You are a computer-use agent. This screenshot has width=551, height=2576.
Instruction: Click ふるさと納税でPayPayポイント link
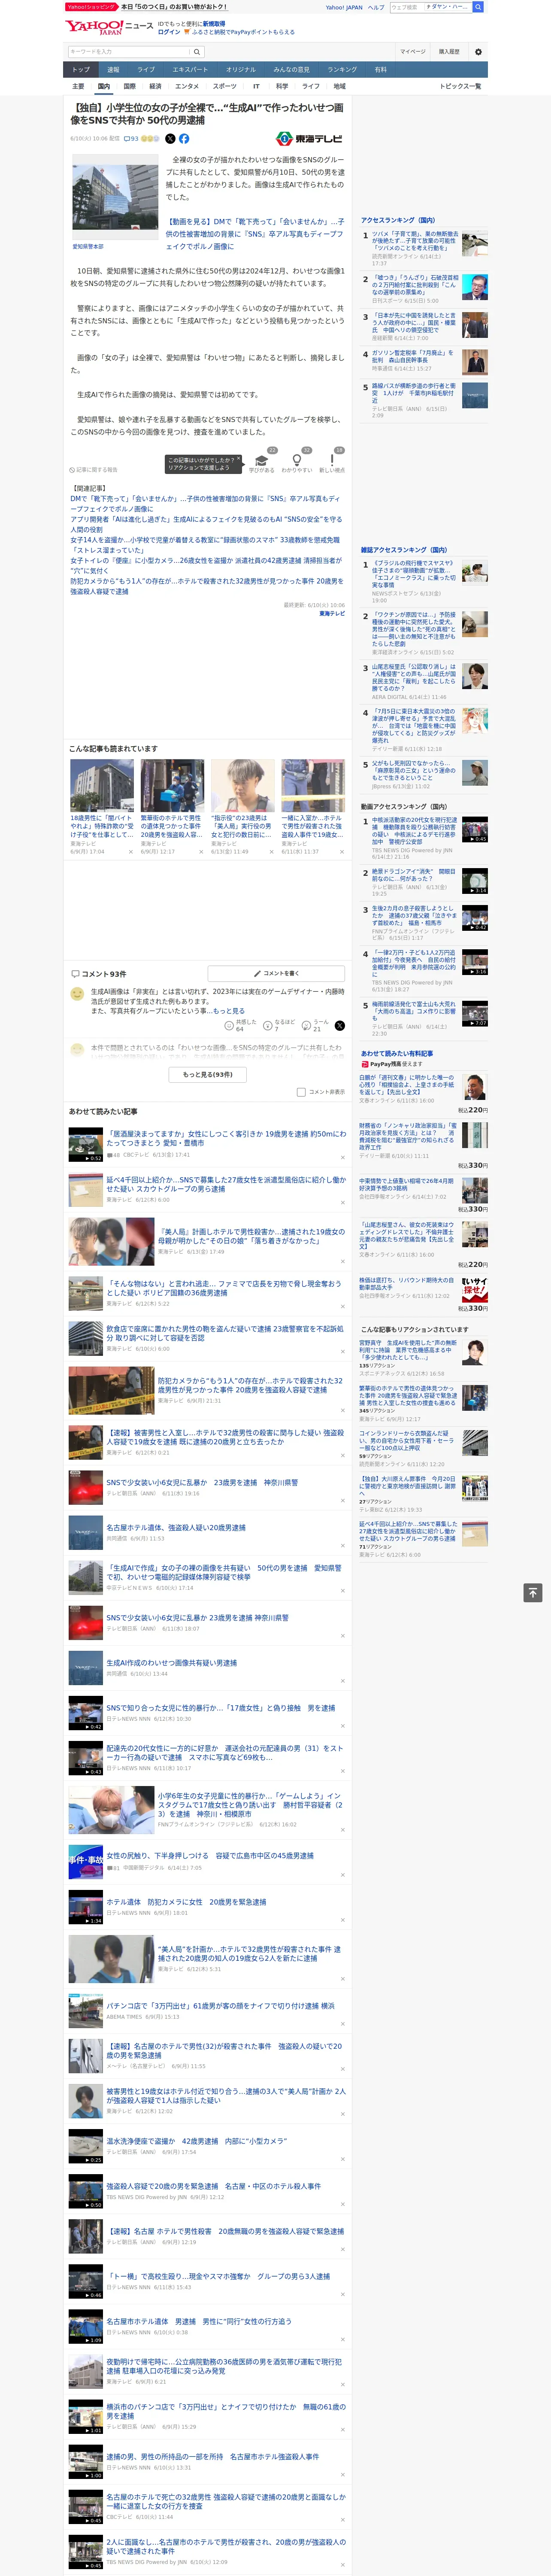243,32
